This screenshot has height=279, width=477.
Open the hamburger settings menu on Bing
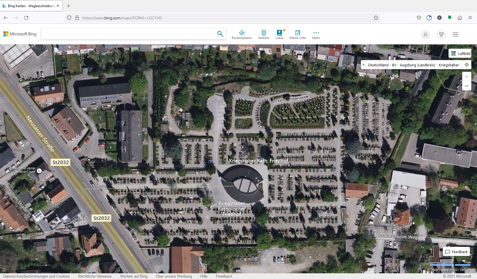[455, 34]
